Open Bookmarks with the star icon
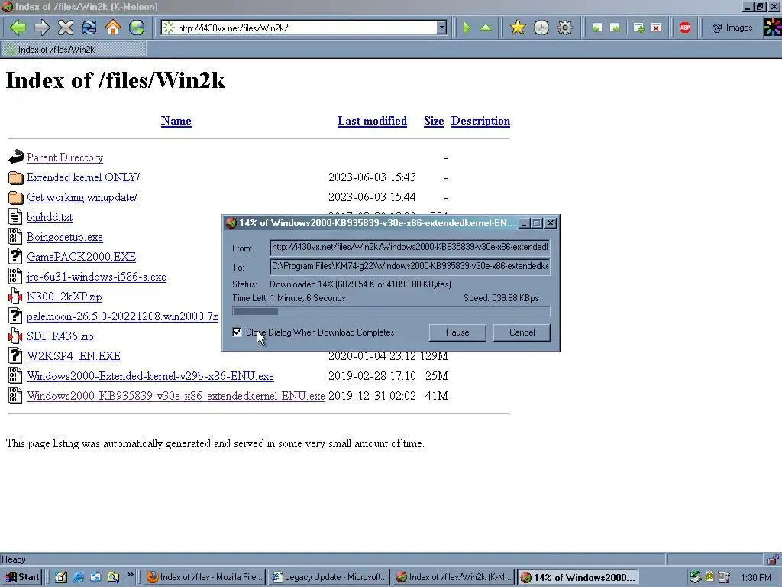 click(518, 28)
